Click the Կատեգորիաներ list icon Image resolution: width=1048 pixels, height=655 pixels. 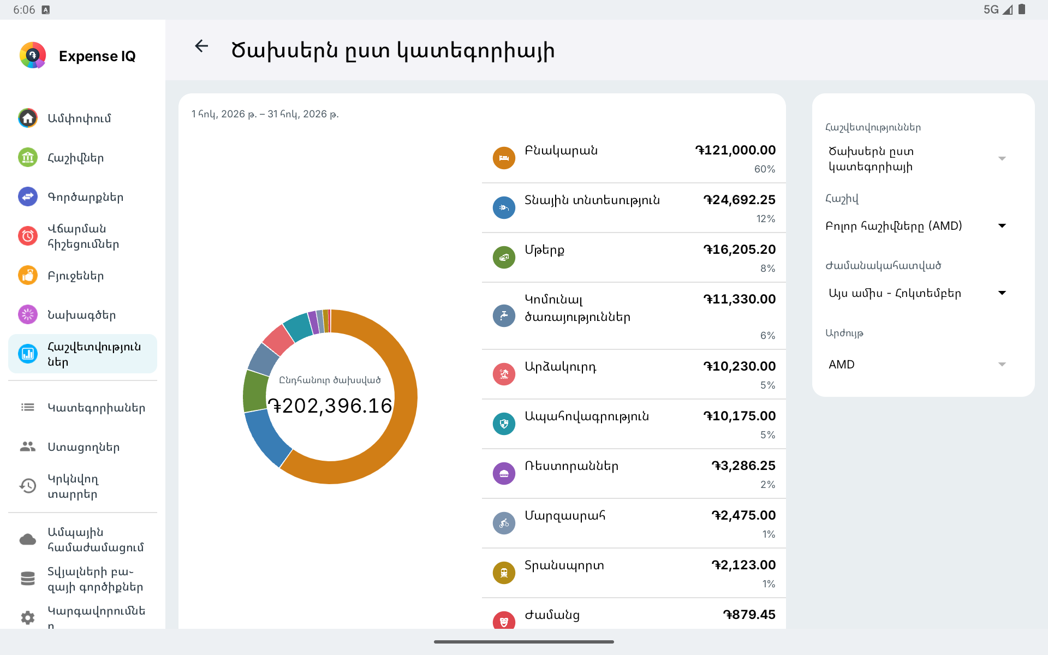(x=28, y=408)
